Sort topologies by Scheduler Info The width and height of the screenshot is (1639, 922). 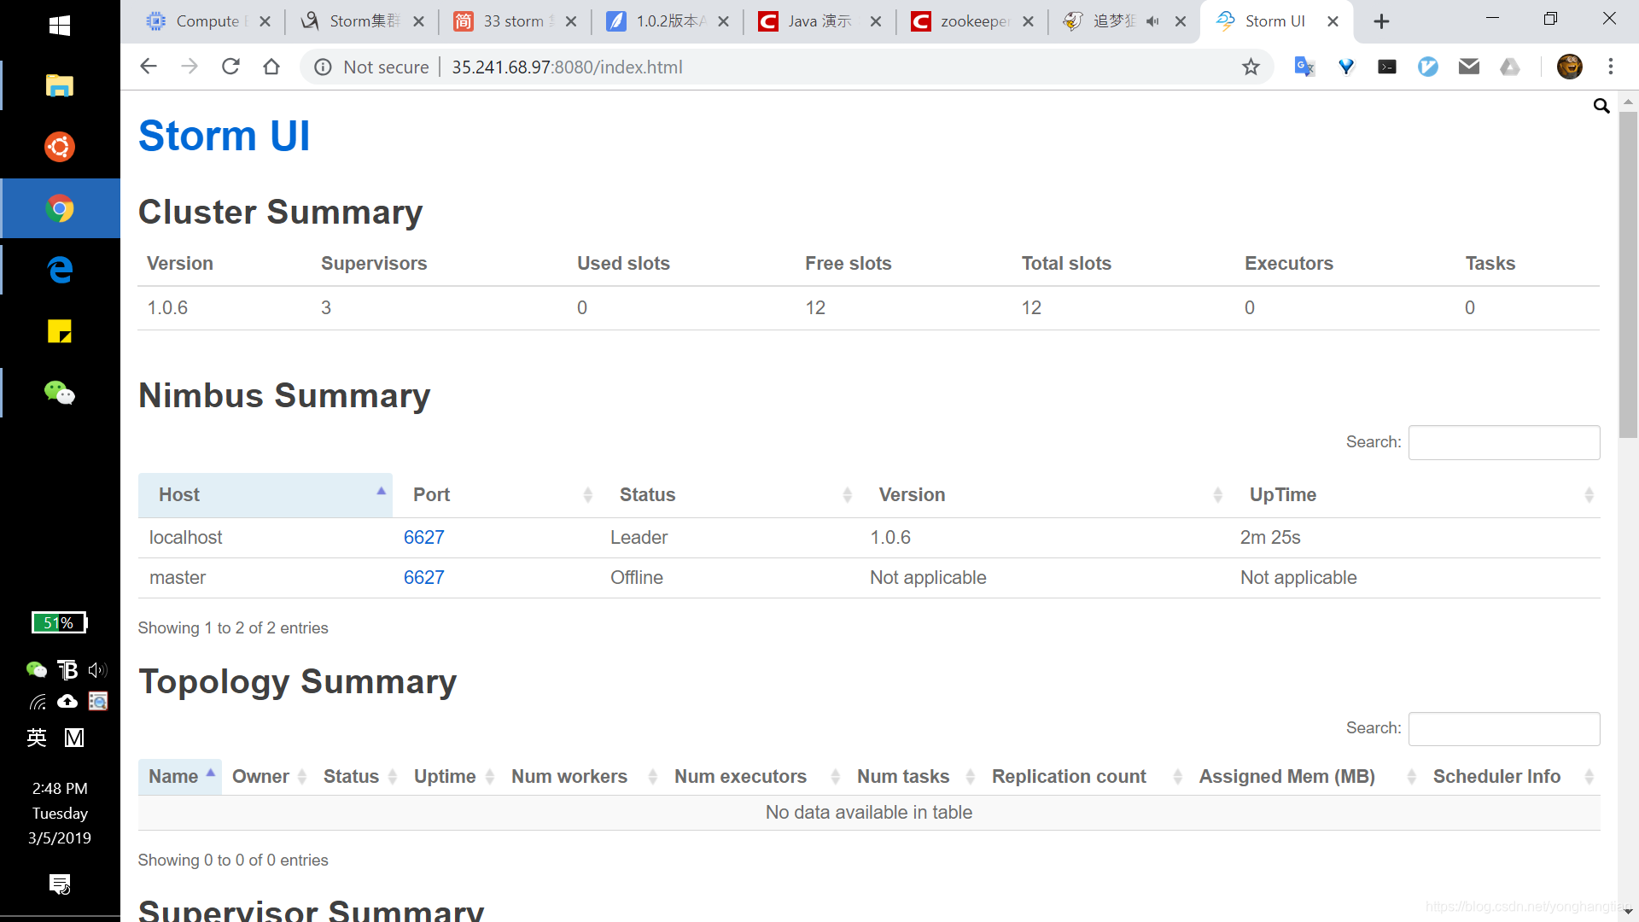pyautogui.click(x=1512, y=777)
